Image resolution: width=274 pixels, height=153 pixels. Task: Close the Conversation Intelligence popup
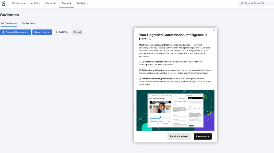pyautogui.click(x=214, y=30)
